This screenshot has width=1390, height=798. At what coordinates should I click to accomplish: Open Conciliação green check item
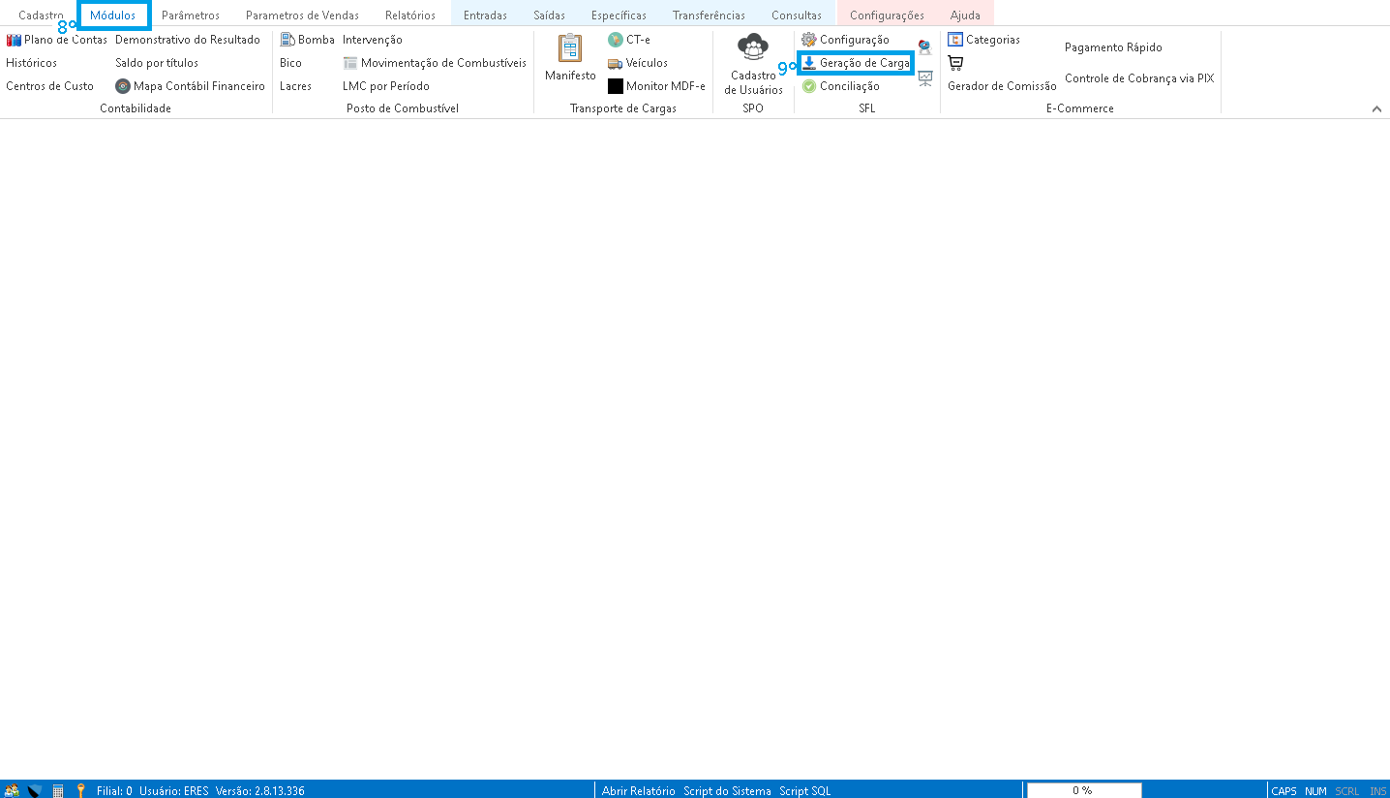point(840,86)
